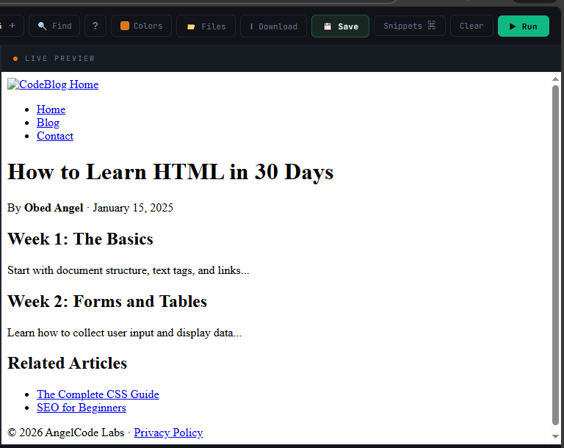564x448 pixels.
Task: Click the preview scrollbar up arrow
Action: [555, 79]
